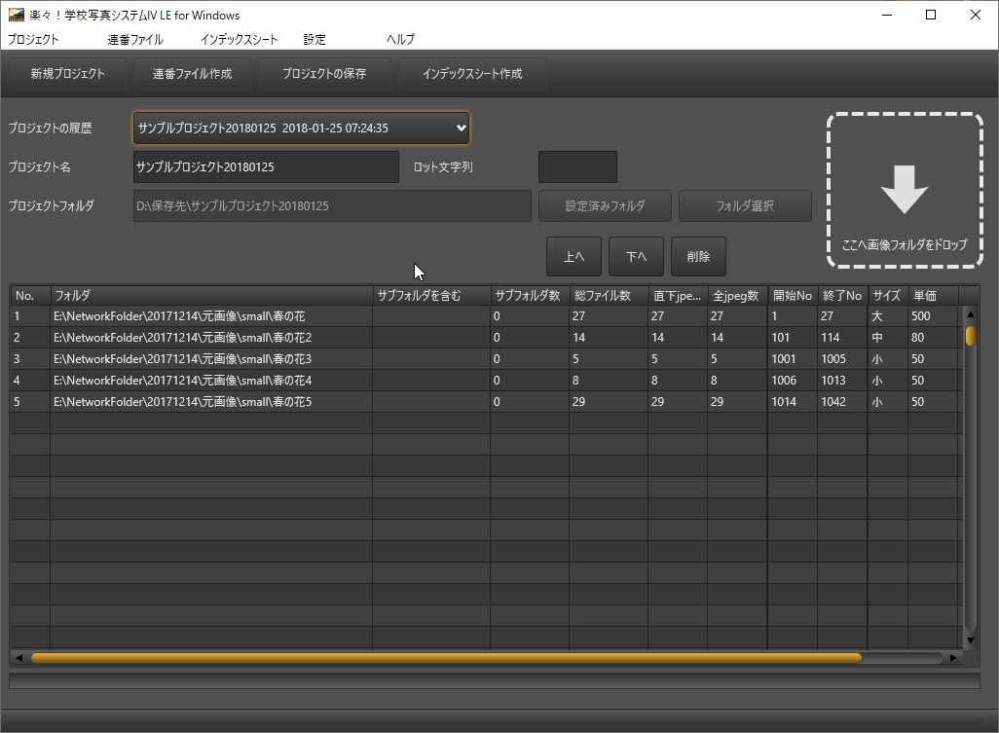
Task: Click the サイズ cell showing 大
Action: [887, 315]
